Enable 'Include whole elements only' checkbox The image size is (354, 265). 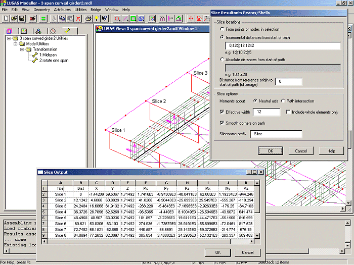click(x=288, y=112)
